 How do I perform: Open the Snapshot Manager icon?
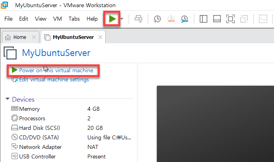[x=185, y=19]
